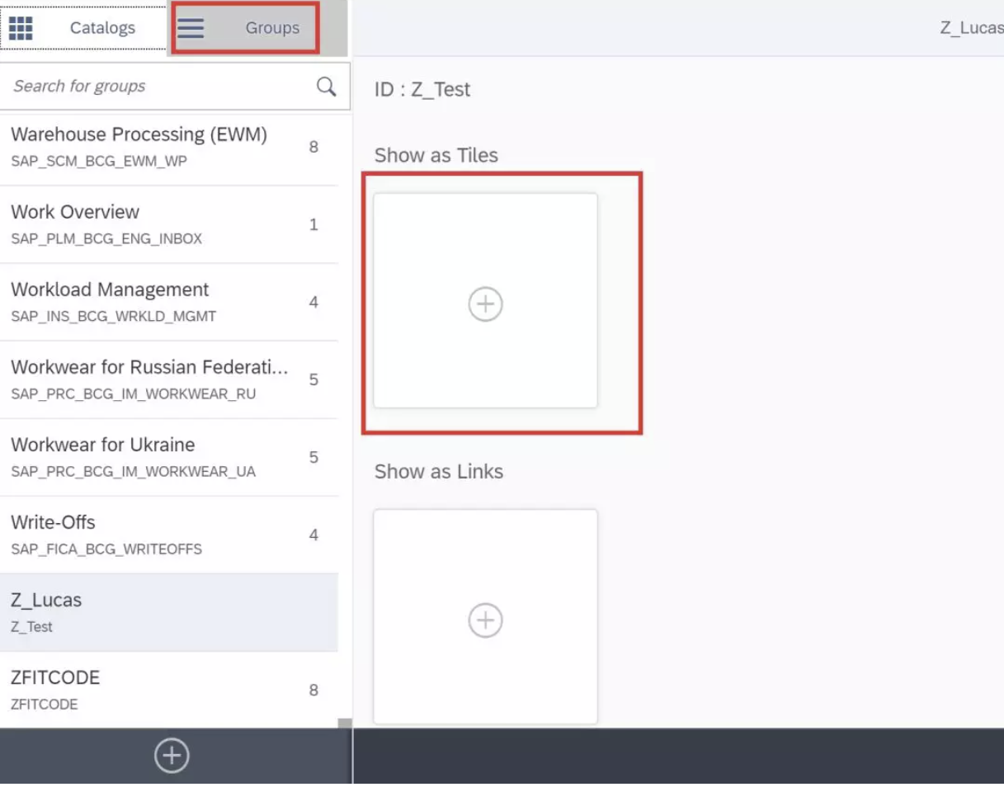
Task: Click count 5 beside Workwear for Russian Federation
Action: [313, 379]
